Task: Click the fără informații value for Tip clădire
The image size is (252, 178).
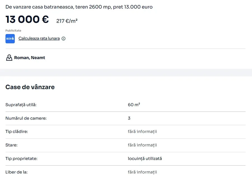Action: [142, 132]
